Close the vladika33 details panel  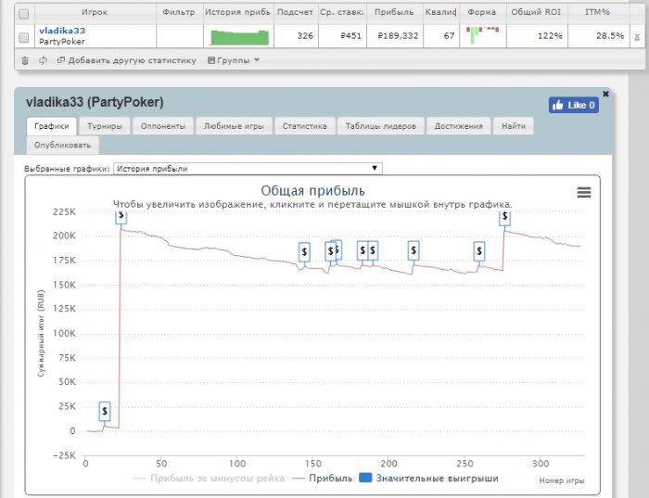point(605,94)
